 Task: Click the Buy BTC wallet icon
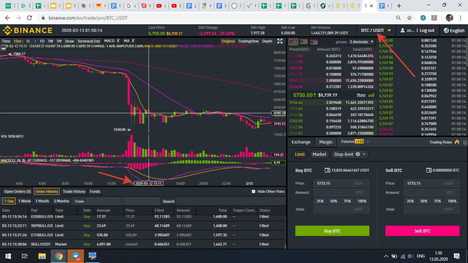click(328, 170)
